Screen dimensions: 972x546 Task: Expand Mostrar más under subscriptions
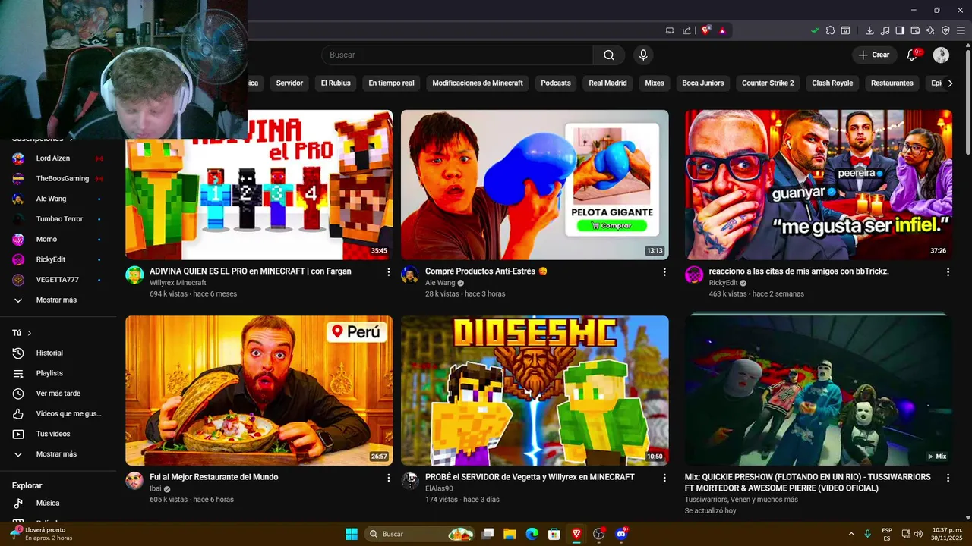tap(58, 300)
